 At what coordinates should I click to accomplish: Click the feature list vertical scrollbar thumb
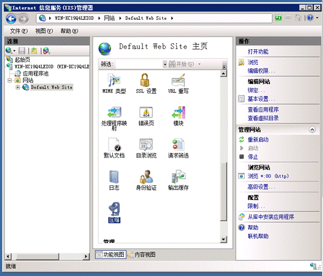(224, 191)
